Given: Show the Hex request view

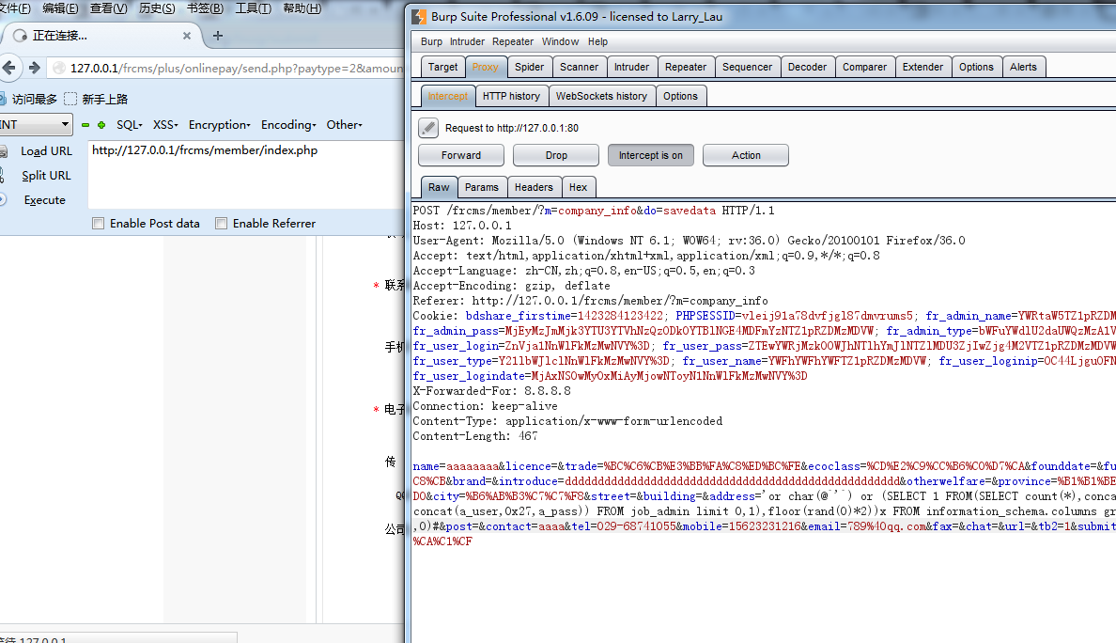Looking at the screenshot, I should tap(579, 187).
